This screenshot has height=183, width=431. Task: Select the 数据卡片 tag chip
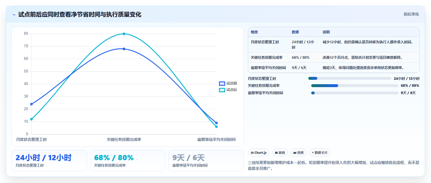tap(320, 153)
